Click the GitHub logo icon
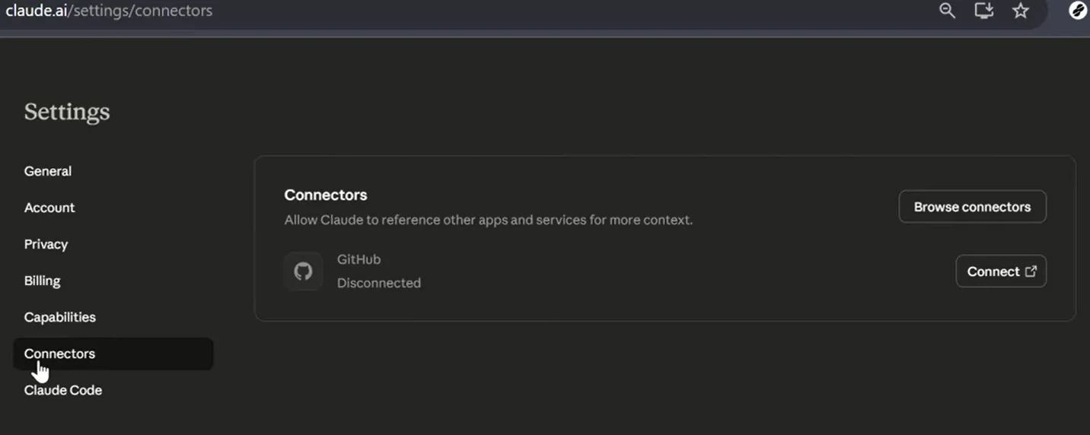 click(x=303, y=271)
